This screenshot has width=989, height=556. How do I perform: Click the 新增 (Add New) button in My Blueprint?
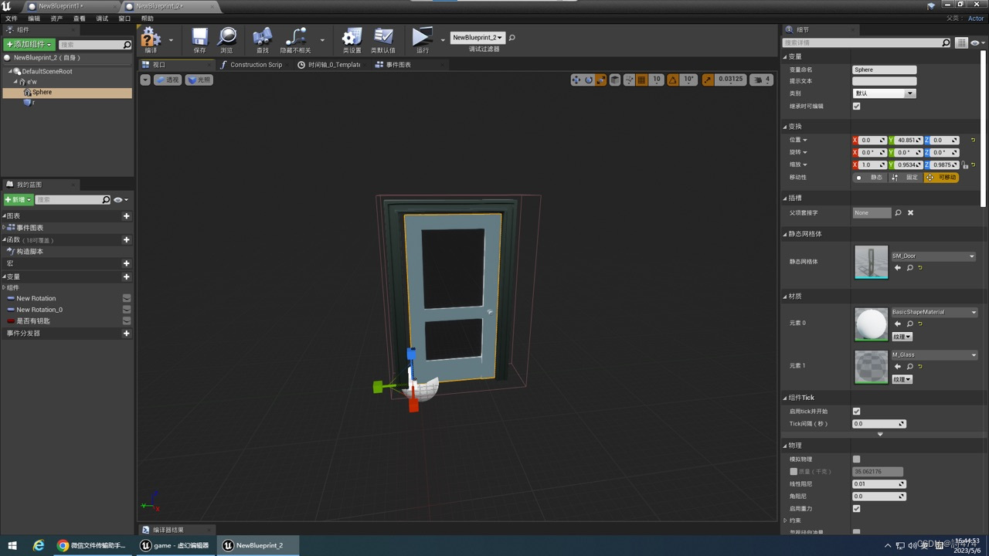(x=19, y=199)
